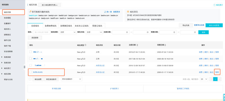
Task: Click the 高级搜索 button
Action: [35, 38]
